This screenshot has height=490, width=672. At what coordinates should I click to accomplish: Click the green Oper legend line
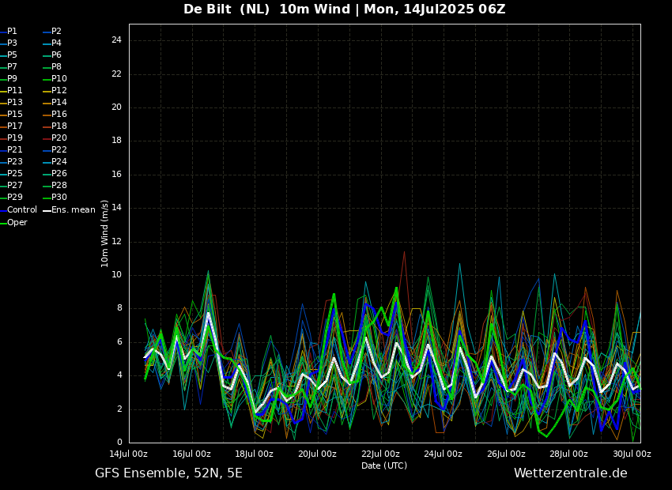3,223
